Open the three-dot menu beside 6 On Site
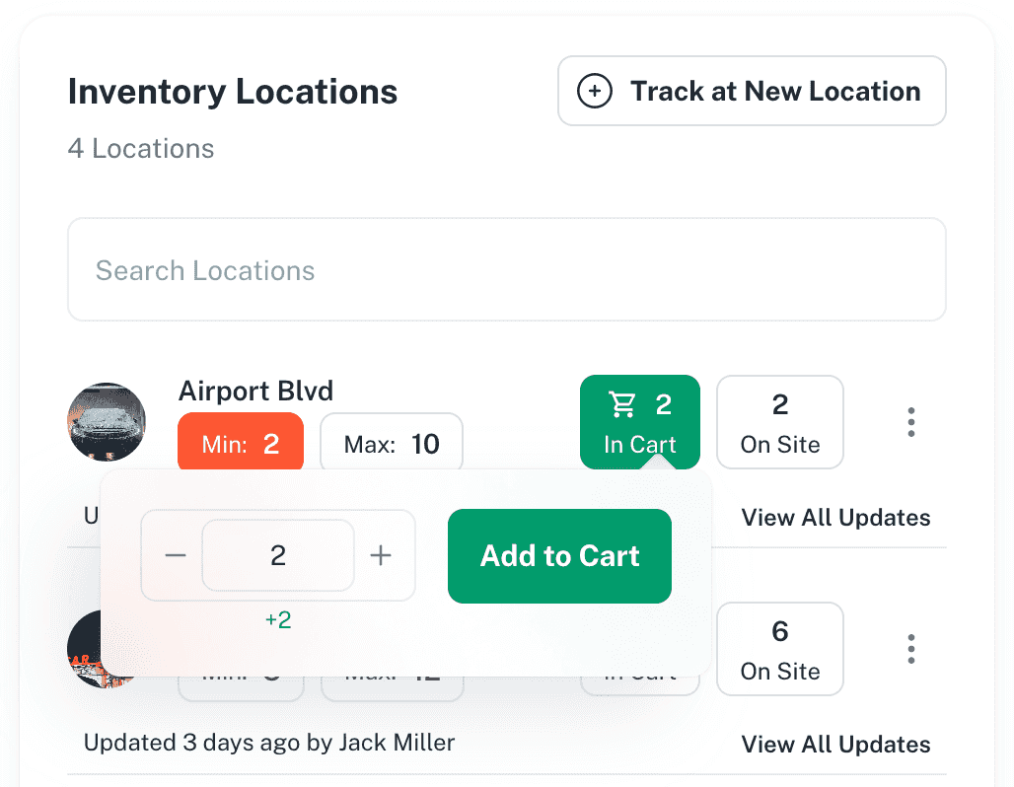 click(x=910, y=649)
